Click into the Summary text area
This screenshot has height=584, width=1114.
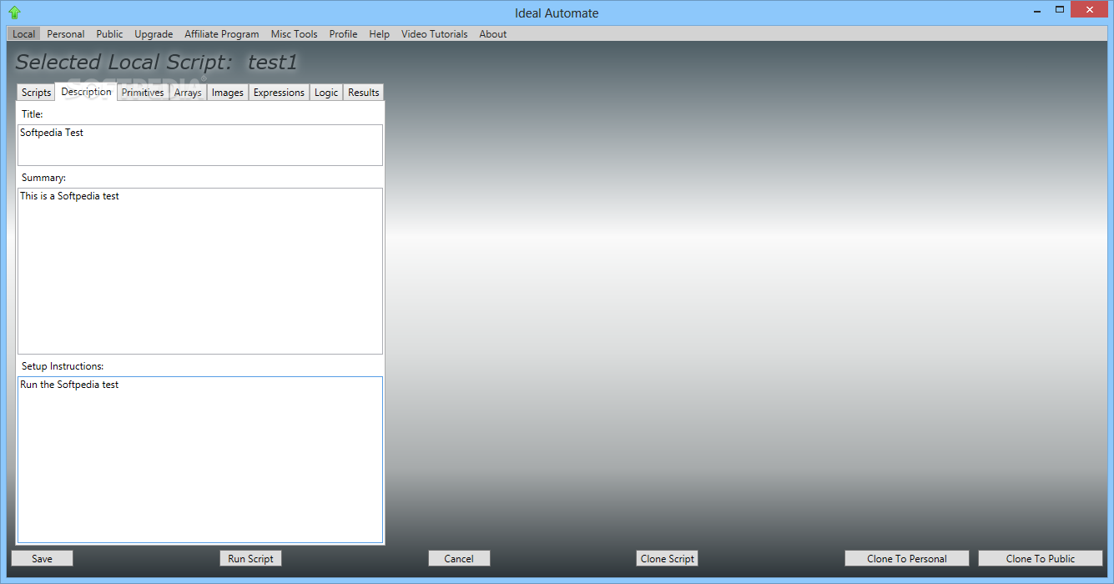tap(200, 271)
